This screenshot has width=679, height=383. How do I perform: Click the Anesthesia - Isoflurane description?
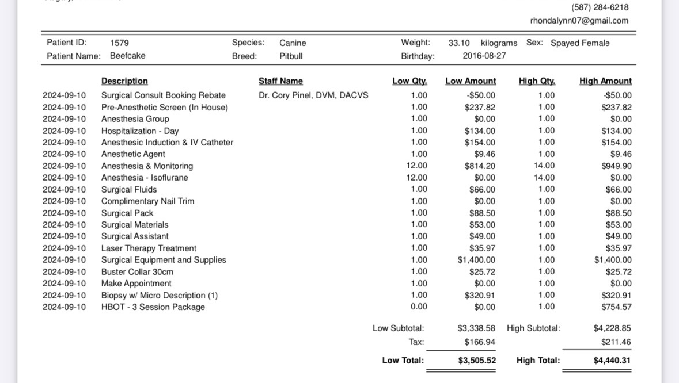point(145,178)
